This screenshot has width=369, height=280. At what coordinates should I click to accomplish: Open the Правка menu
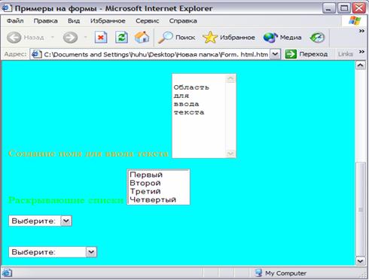pos(45,21)
